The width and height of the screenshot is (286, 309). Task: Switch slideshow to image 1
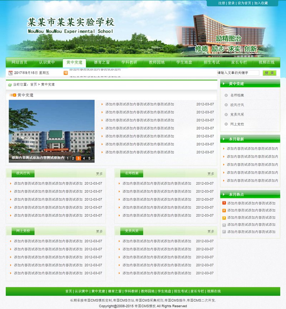tap(68, 158)
